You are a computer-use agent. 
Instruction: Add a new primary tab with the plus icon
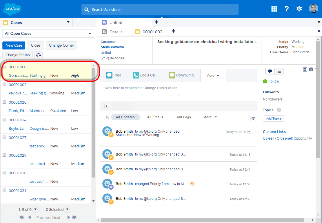pyautogui.click(x=157, y=22)
